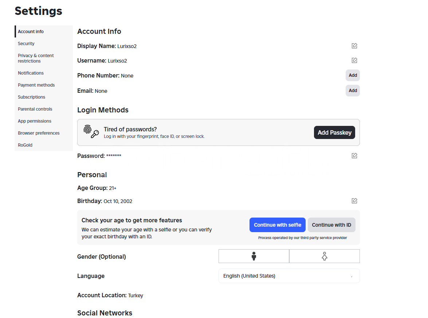The width and height of the screenshot is (428, 318).
Task: Choose Continue with ID
Action: coord(331,225)
